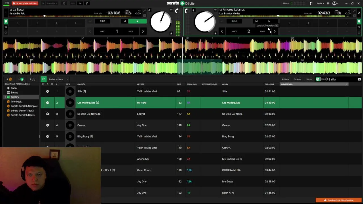Toggle REC panel
The height and width of the screenshot is (204, 363).
tap(73, 3)
